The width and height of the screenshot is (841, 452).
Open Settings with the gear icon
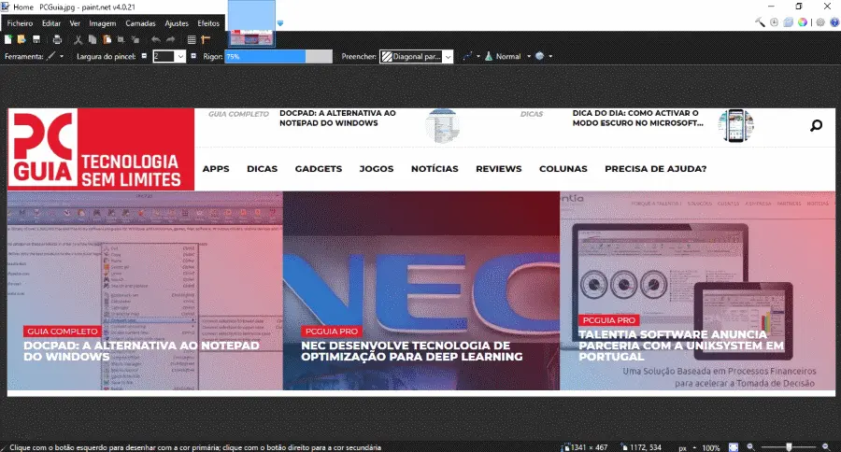(820, 22)
